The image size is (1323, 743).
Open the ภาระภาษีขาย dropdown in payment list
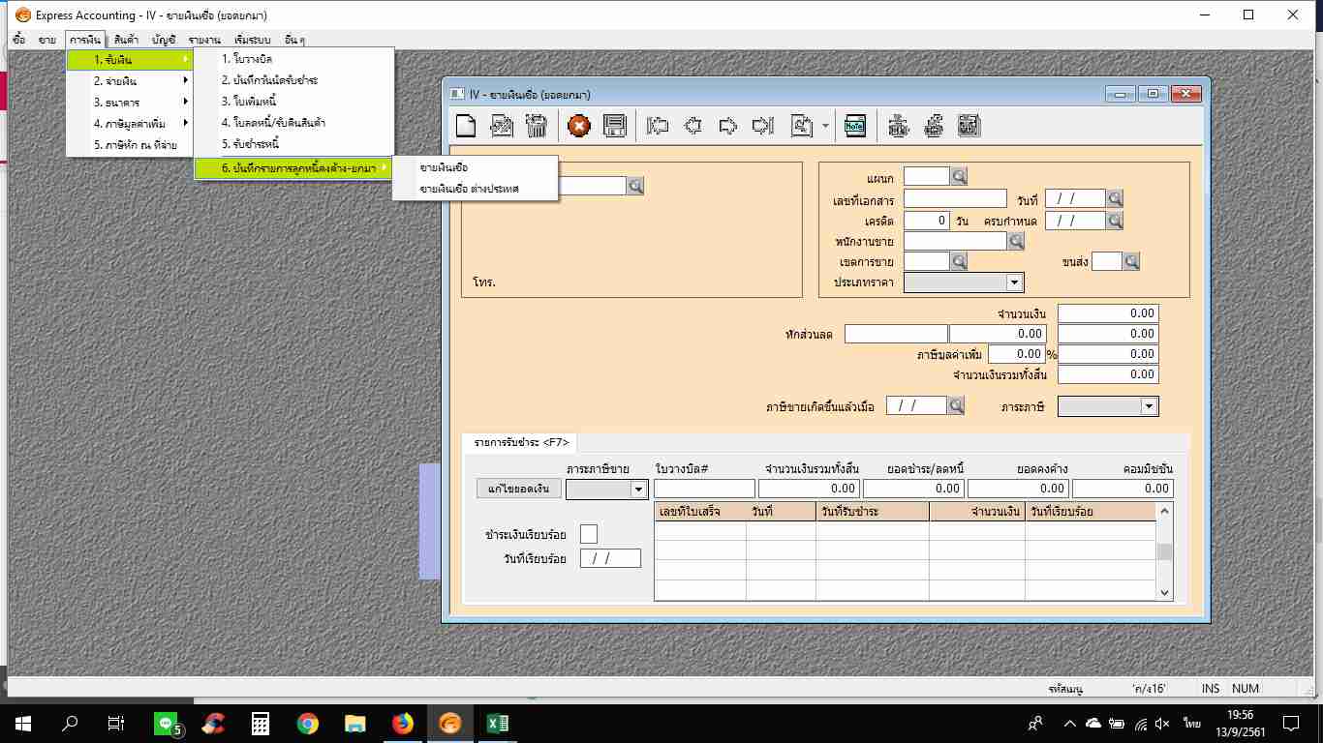pyautogui.click(x=638, y=490)
